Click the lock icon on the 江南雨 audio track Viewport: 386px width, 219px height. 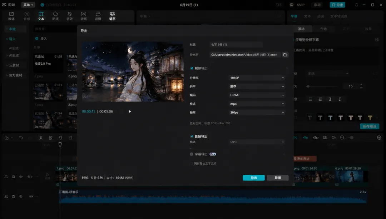point(13,196)
